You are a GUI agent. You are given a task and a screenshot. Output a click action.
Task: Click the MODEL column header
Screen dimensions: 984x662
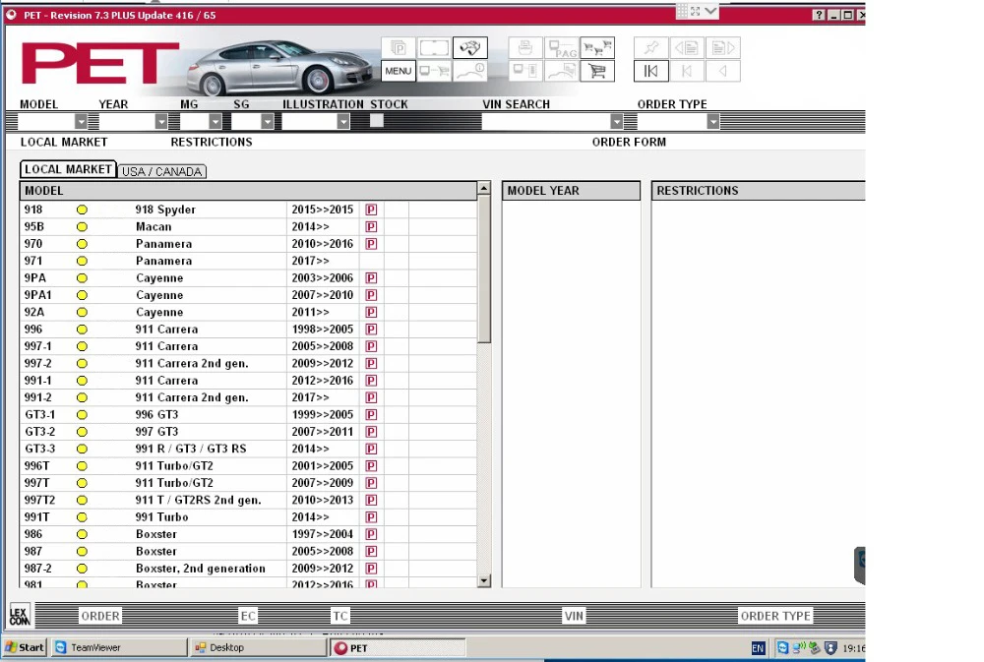(248, 191)
